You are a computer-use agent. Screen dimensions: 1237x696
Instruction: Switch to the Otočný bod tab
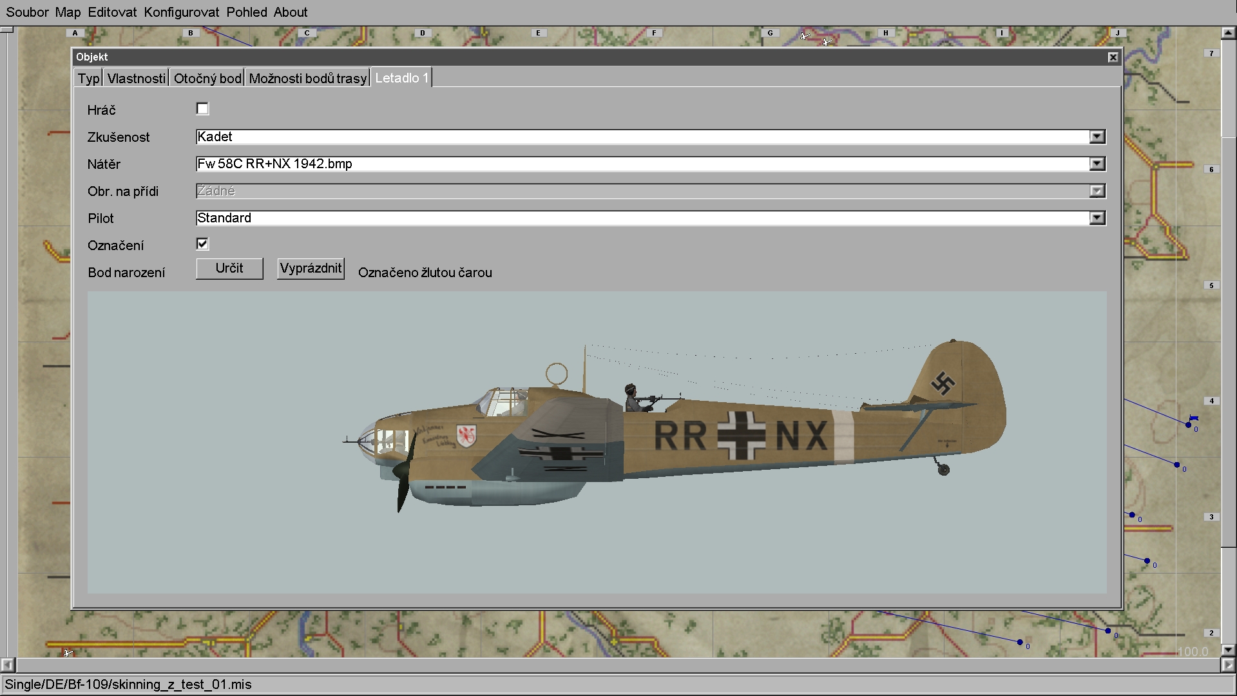207,79
